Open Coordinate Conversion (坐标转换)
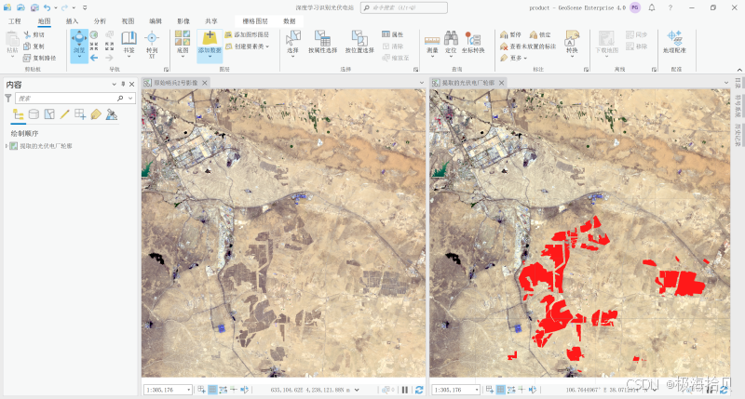The image size is (745, 399). click(473, 43)
